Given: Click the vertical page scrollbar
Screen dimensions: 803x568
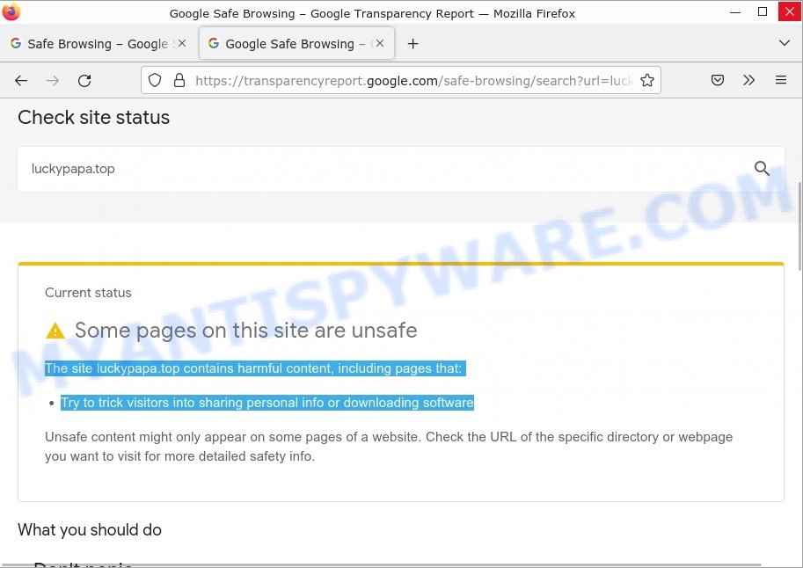Looking at the screenshot, I should 799,226.
